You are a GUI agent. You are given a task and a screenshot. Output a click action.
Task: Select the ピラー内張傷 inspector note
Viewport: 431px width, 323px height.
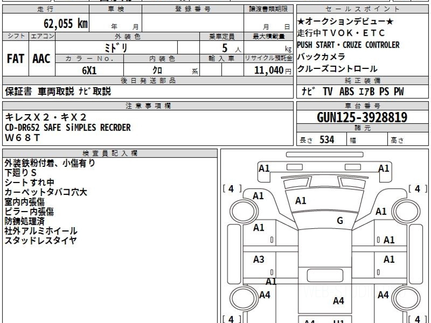tap(29, 212)
